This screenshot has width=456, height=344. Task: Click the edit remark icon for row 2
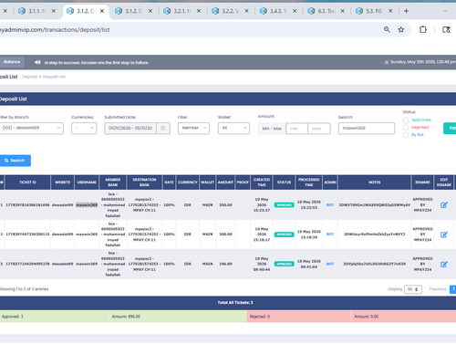click(444, 235)
